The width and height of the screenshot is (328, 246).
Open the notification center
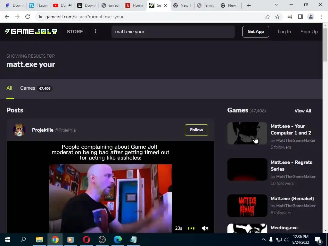tap(318, 240)
